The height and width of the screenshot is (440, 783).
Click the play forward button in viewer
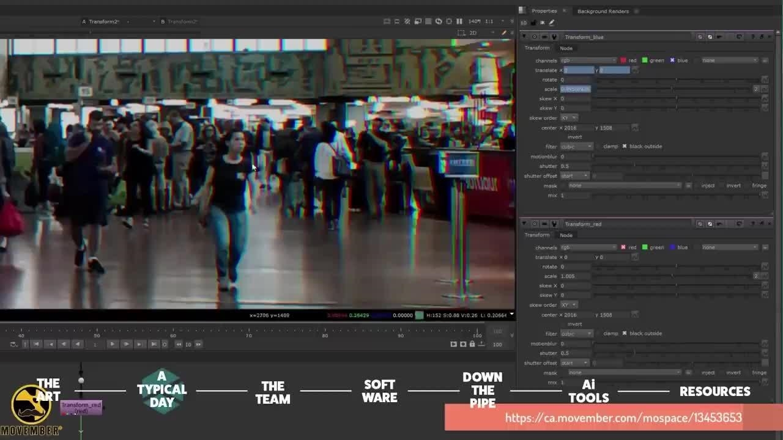[112, 344]
